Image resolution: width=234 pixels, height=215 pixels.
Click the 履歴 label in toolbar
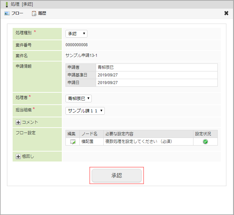click(42, 13)
